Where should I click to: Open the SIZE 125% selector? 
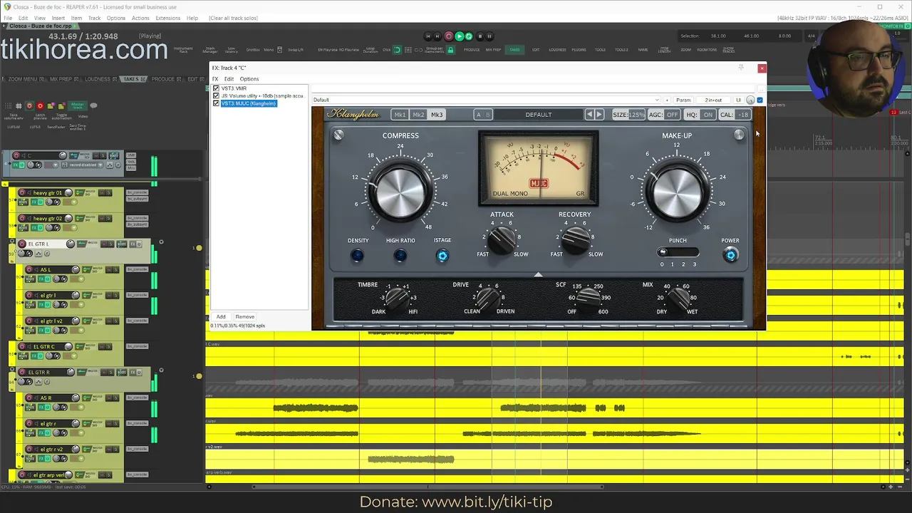click(628, 115)
